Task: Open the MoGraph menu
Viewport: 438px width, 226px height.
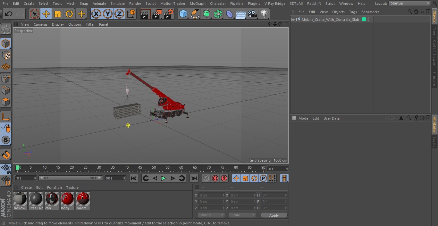Action: tap(198, 4)
